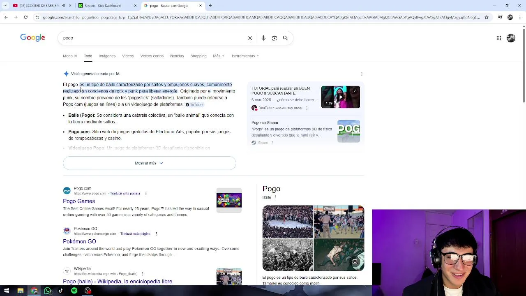Image resolution: width=526 pixels, height=296 pixels.
Task: Open Spotify from the taskbar
Action: (74, 291)
